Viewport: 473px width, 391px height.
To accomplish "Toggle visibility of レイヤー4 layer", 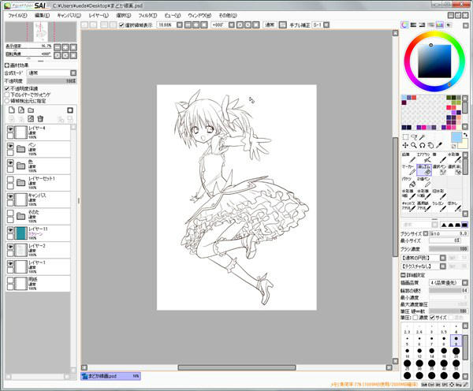I will pyautogui.click(x=10, y=129).
